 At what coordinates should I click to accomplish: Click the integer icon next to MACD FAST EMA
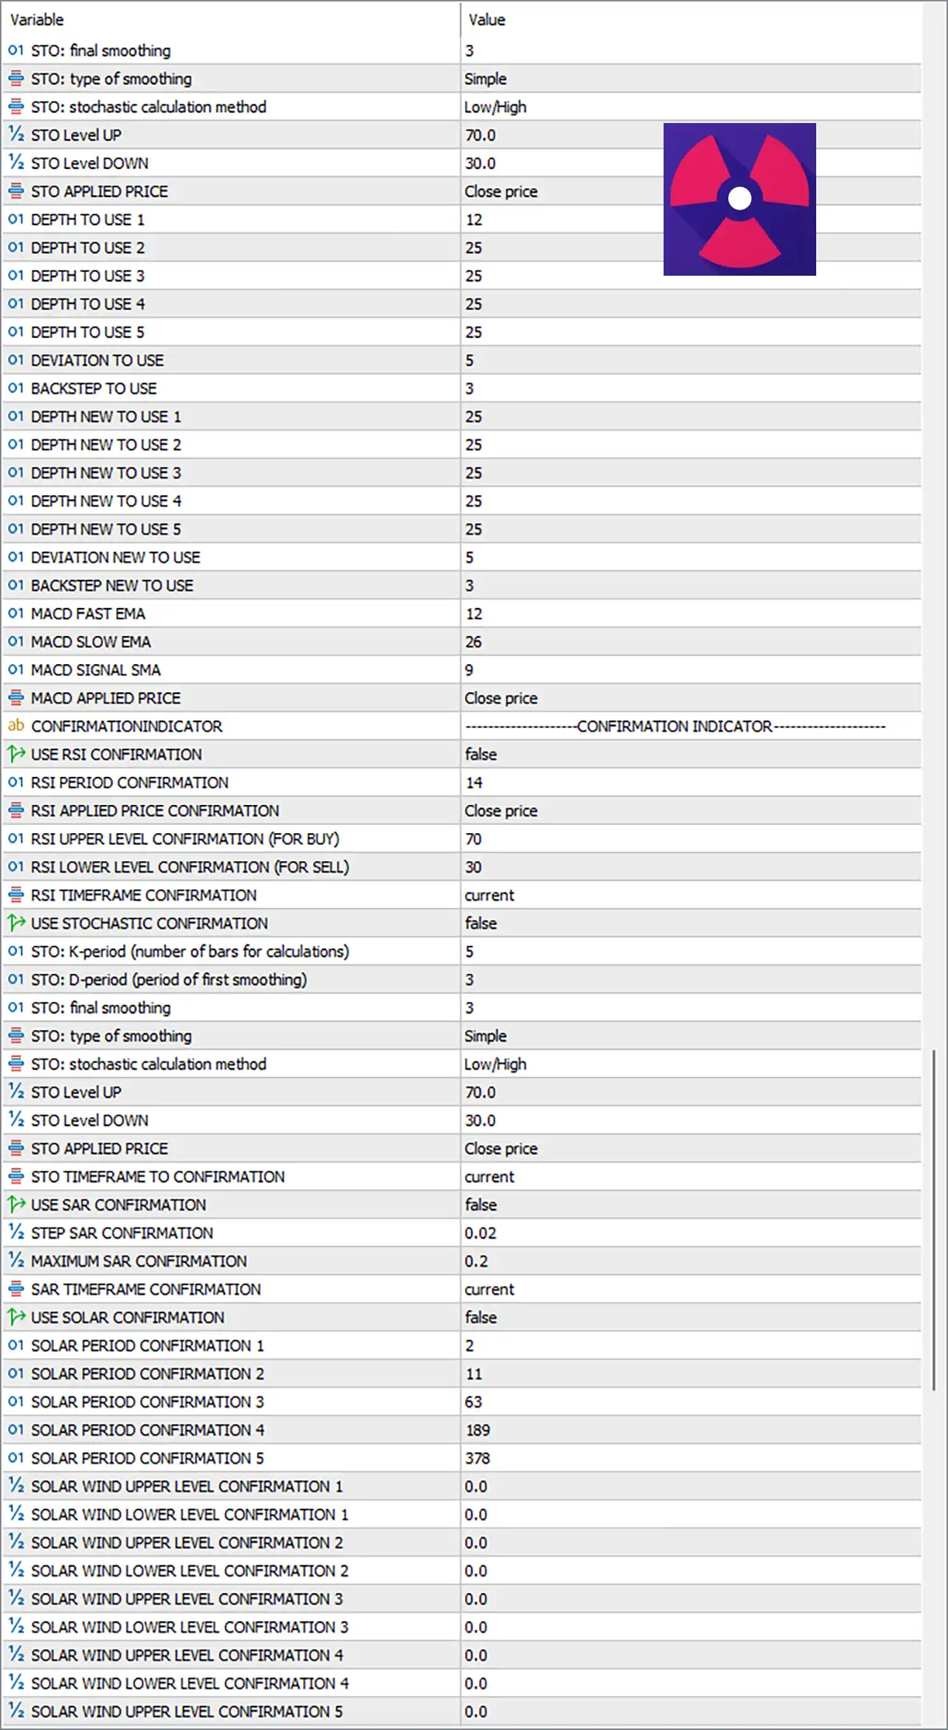point(16,614)
